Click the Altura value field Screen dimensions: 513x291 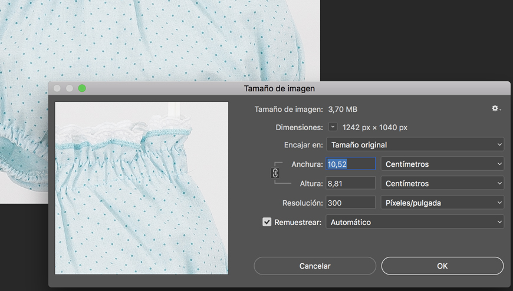(351, 183)
